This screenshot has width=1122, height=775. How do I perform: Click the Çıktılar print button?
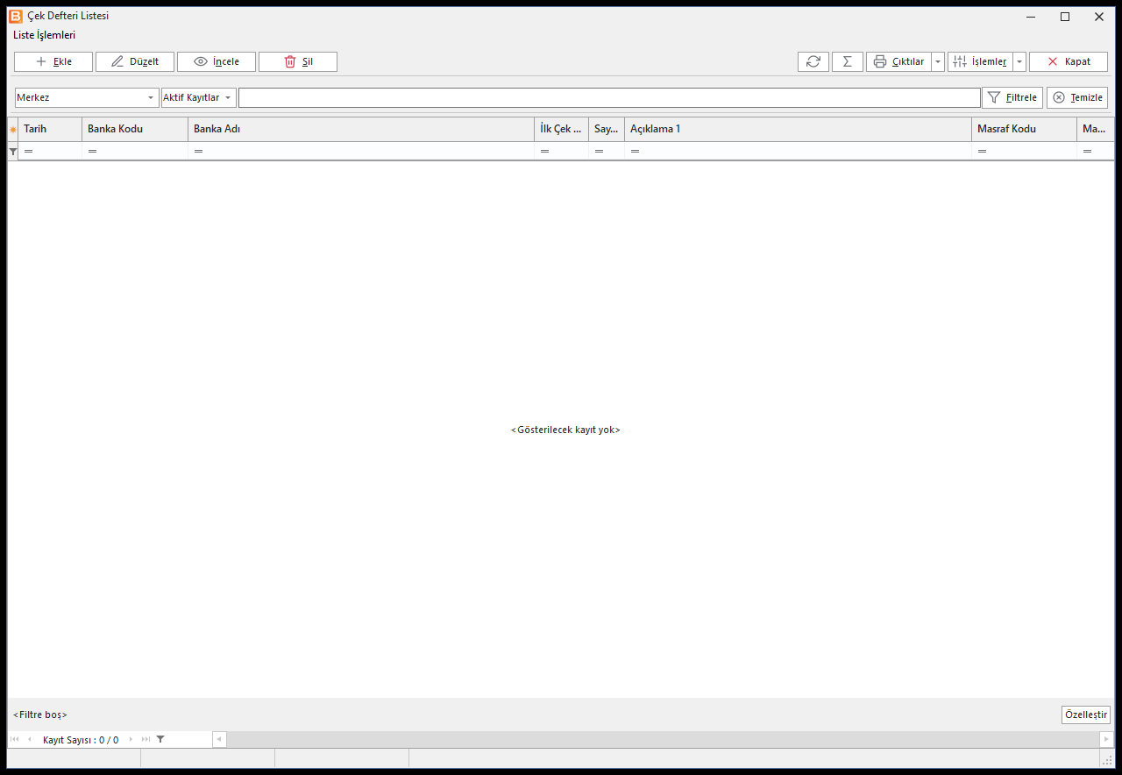coord(898,61)
